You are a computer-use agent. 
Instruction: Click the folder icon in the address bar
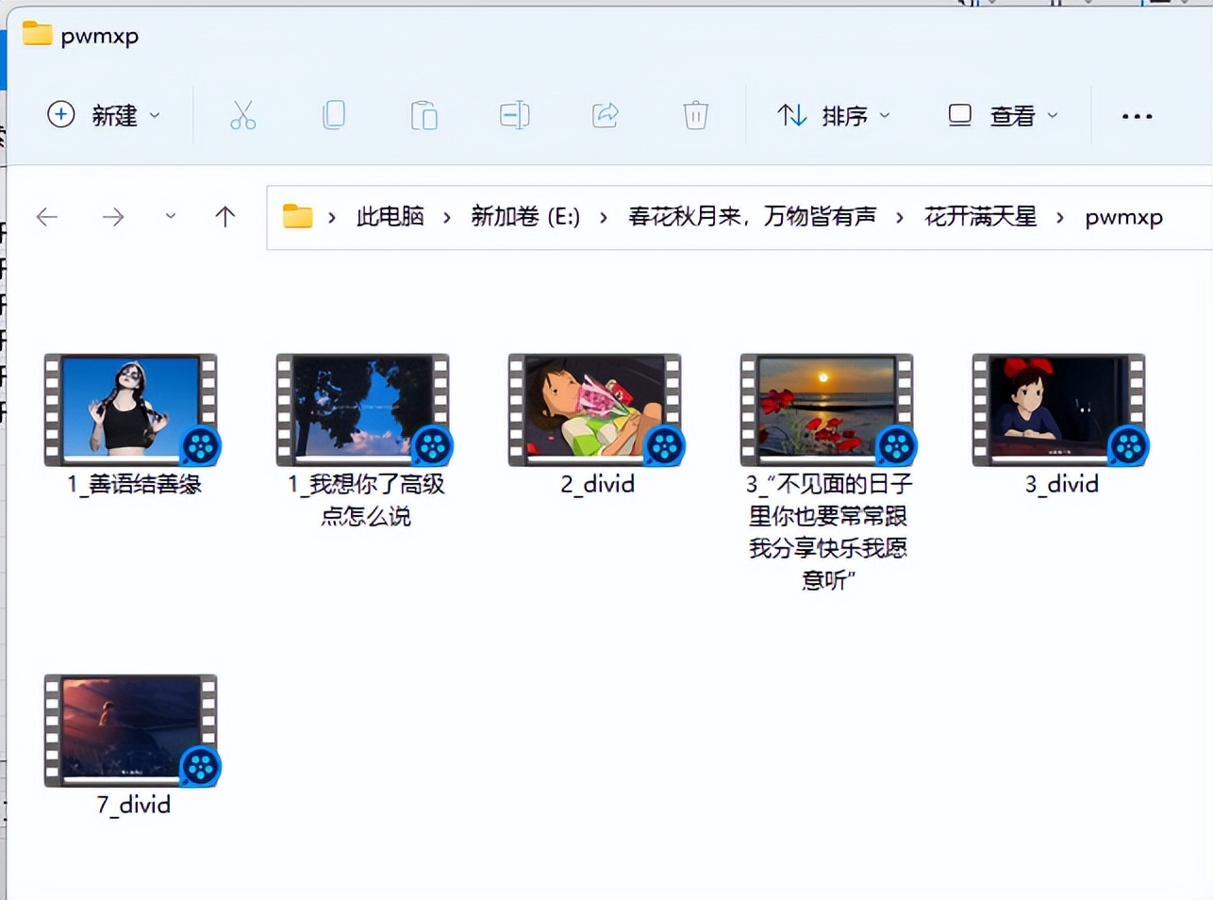coord(297,216)
